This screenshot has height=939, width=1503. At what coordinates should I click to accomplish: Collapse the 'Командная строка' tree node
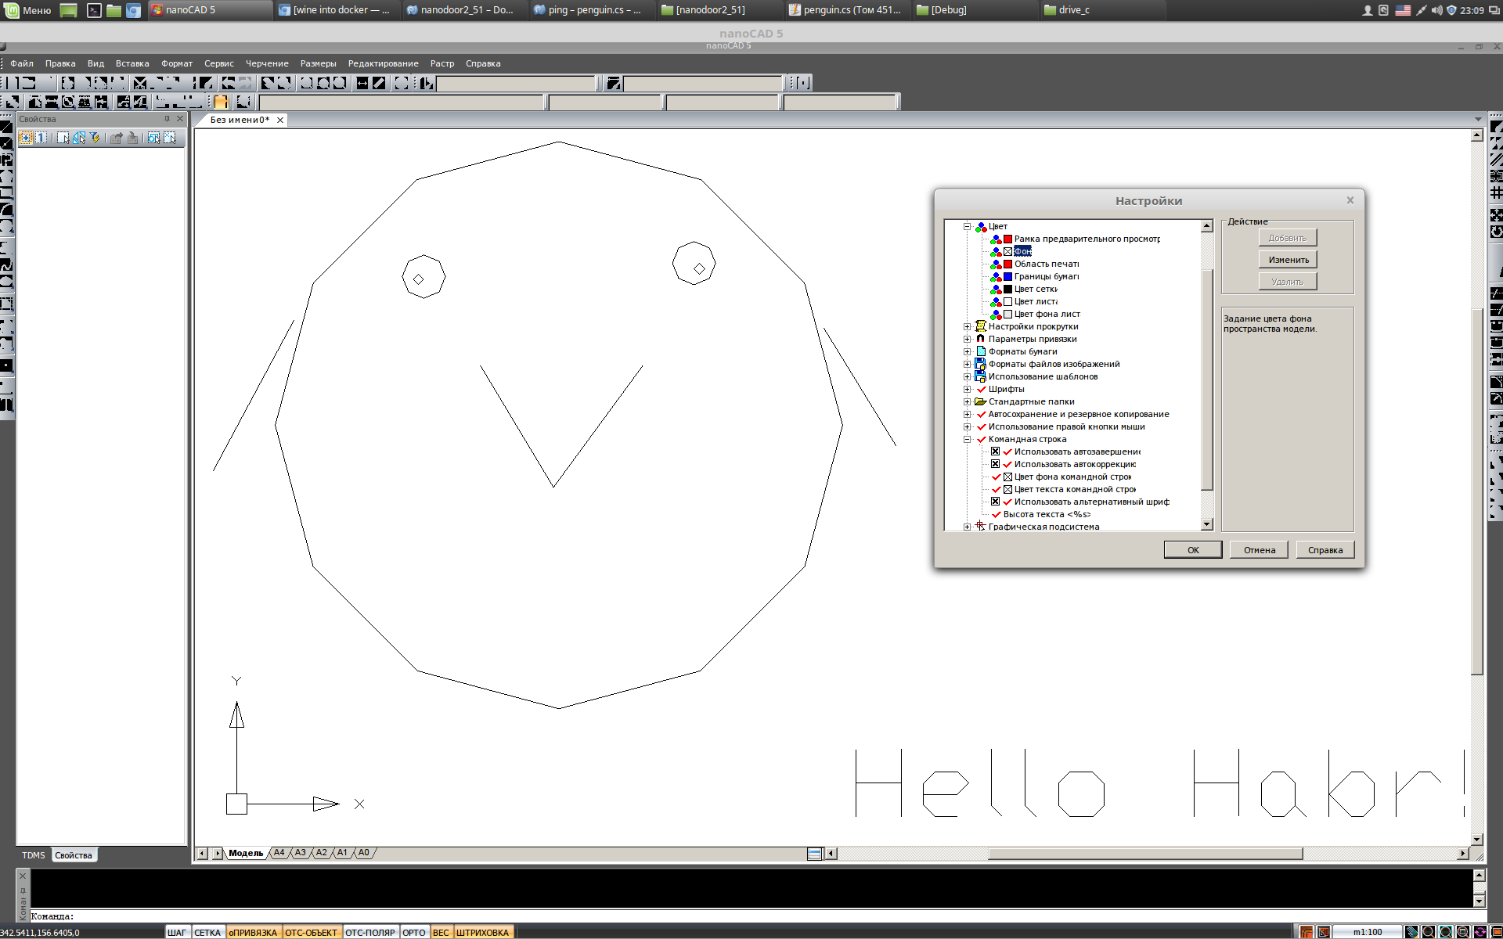point(968,439)
